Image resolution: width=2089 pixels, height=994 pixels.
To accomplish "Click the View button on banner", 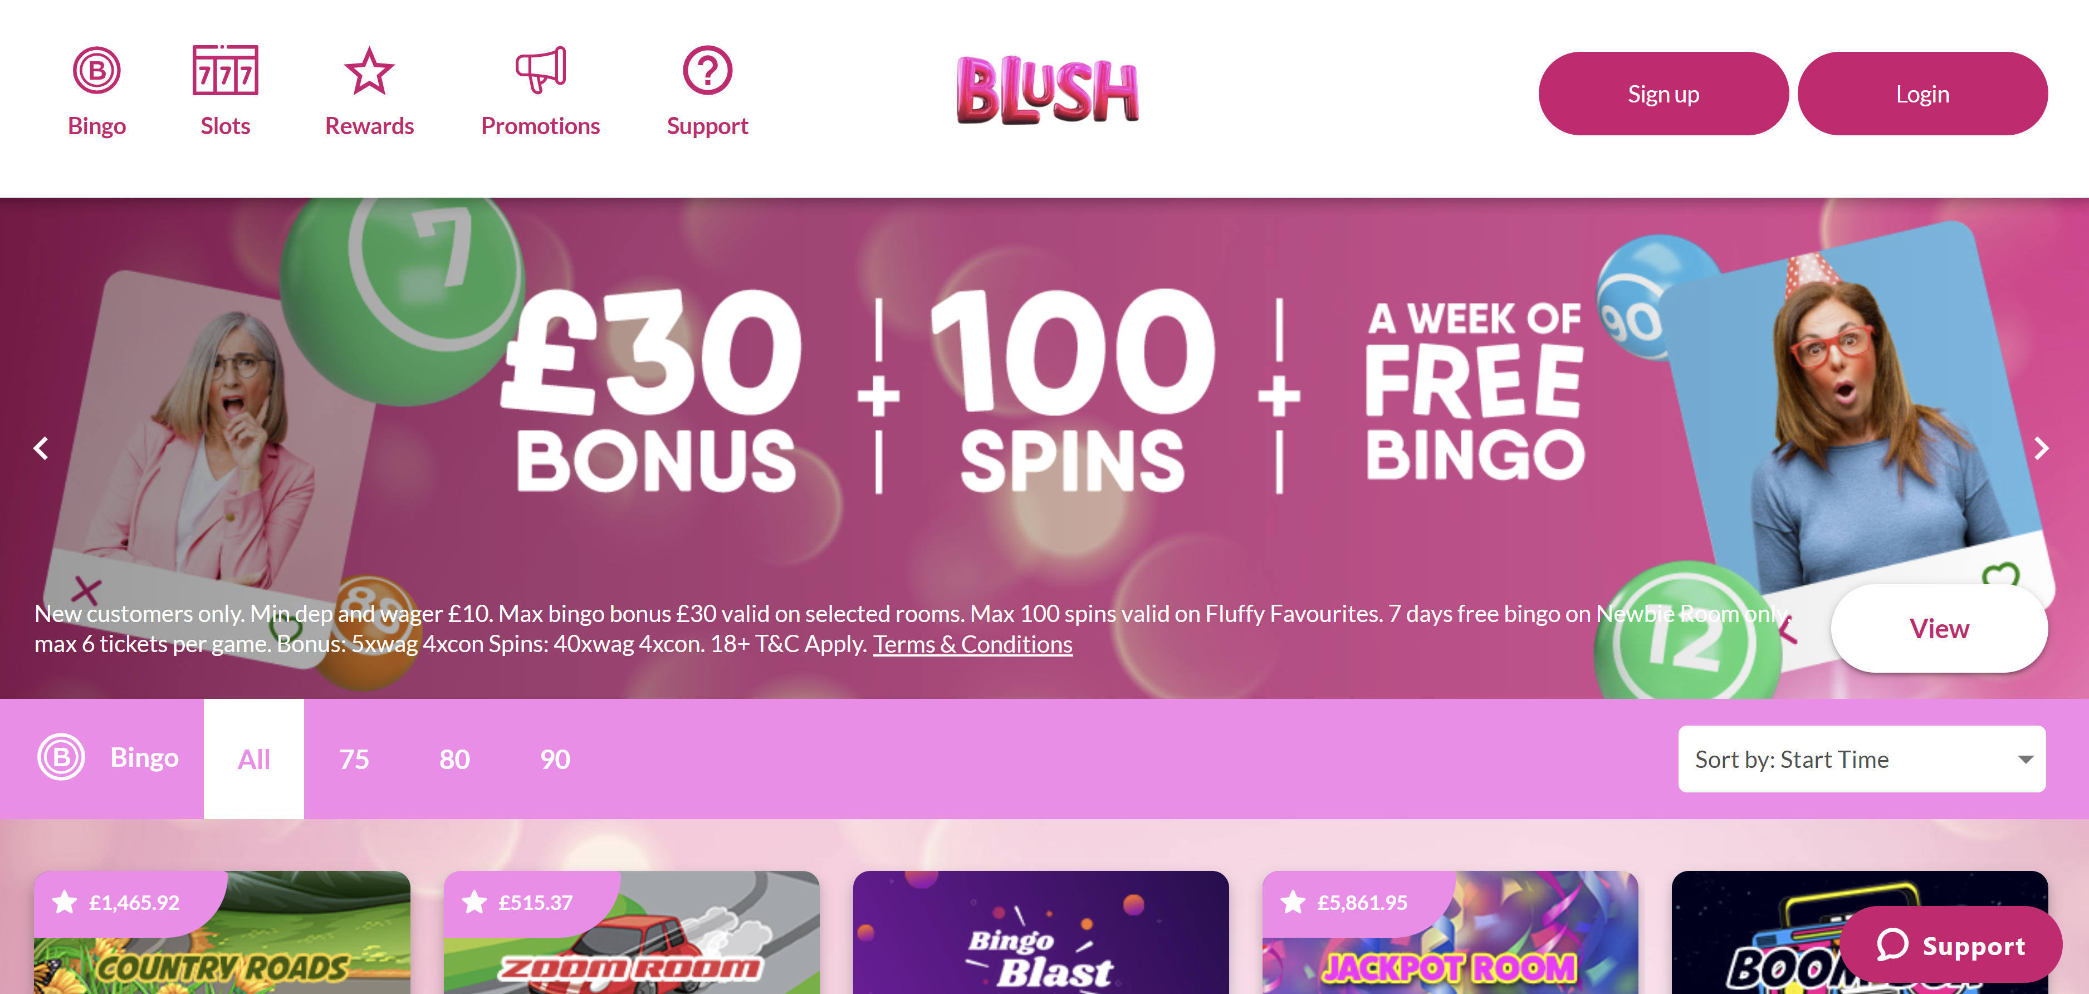I will point(1939,628).
